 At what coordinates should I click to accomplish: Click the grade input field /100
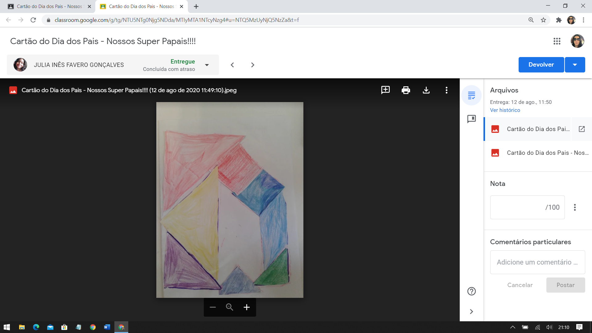click(527, 207)
